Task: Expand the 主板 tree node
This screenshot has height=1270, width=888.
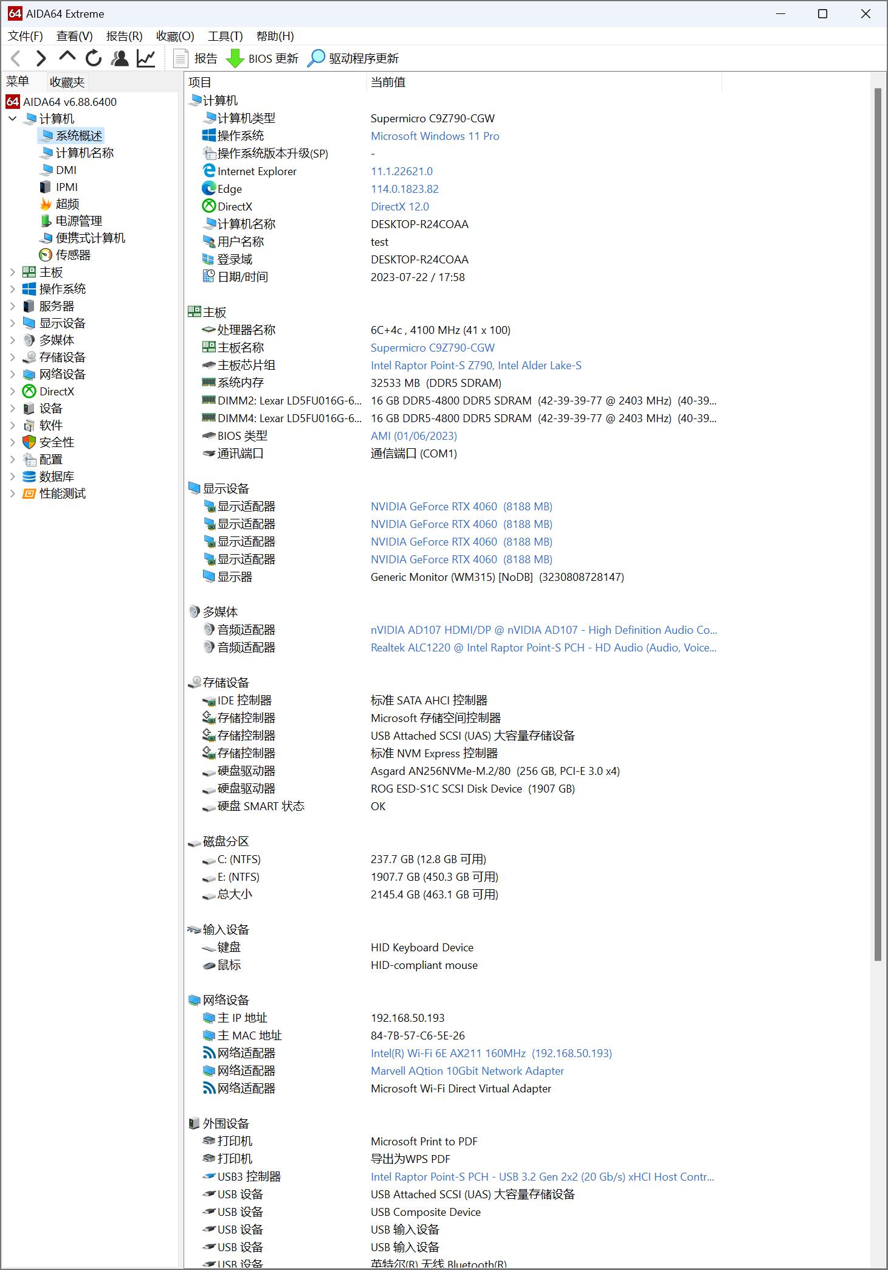Action: click(x=12, y=272)
